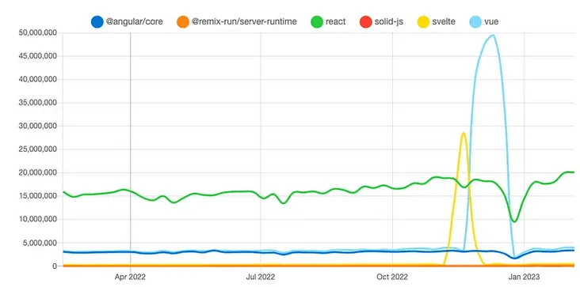This screenshot has height=287, width=580.
Task: Select the Apr 2022 x-axis label
Action: point(130,277)
